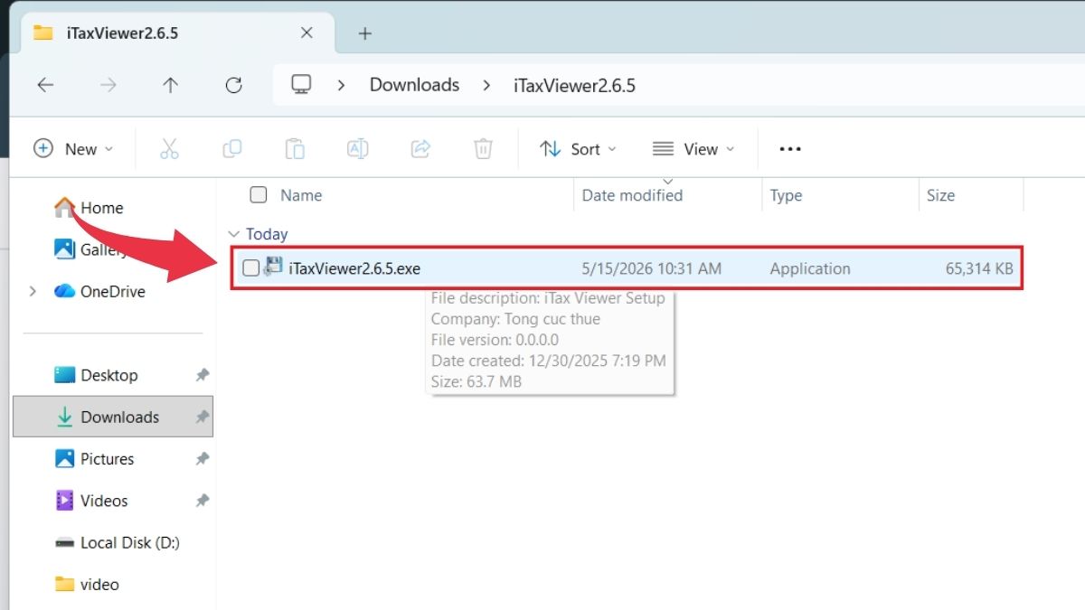Tick the checkbox for iTaxViewer2.6.5.exe
This screenshot has height=610, width=1085.
(x=250, y=267)
